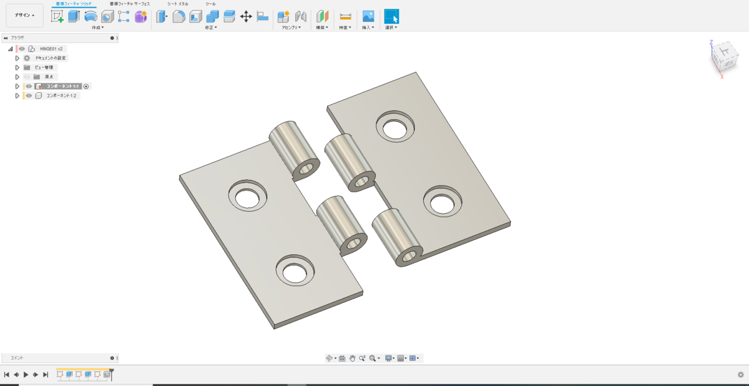Open the 作成 dropdown menu
Screen dimensions: 749x386
pyautogui.click(x=98, y=27)
